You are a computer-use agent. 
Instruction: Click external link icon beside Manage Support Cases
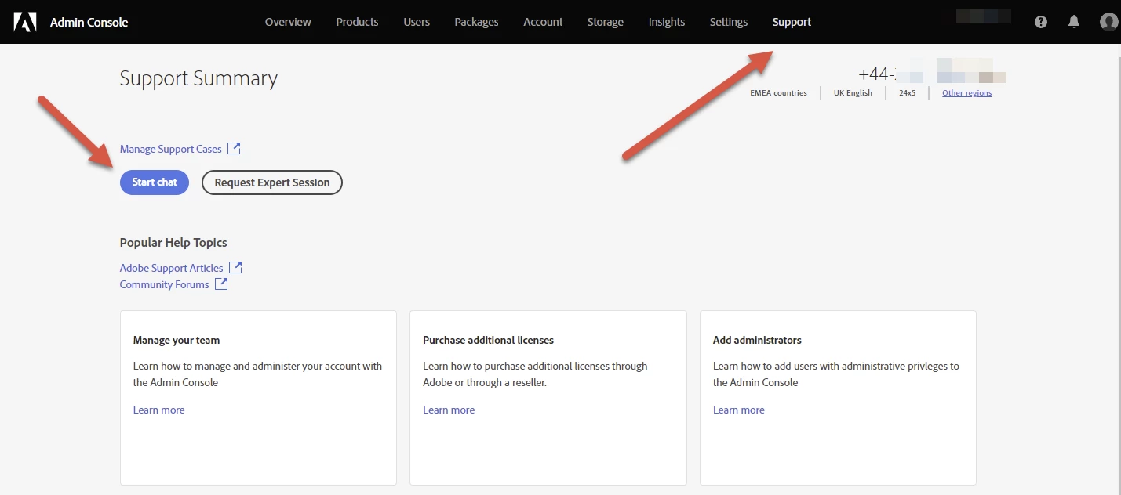tap(234, 148)
